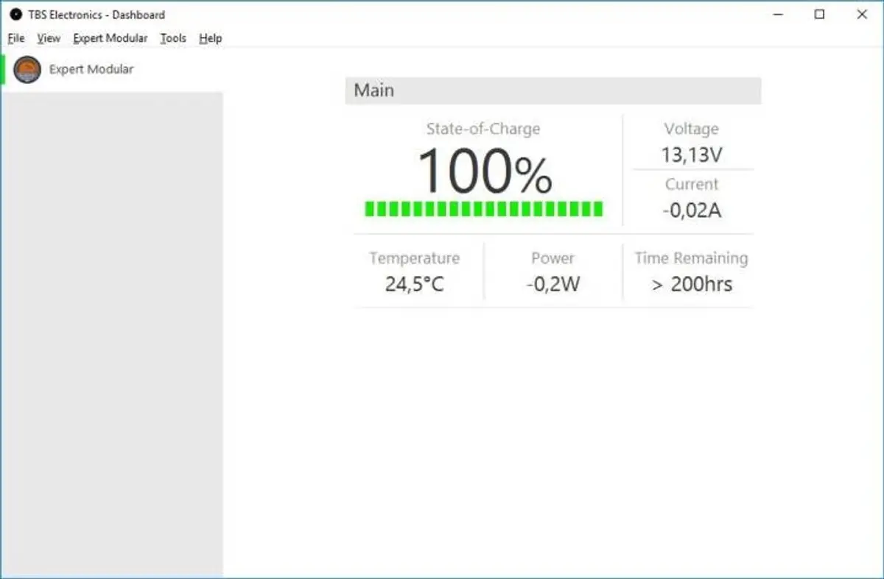Click the 100% charge value
The image size is (884, 579).
point(485,171)
